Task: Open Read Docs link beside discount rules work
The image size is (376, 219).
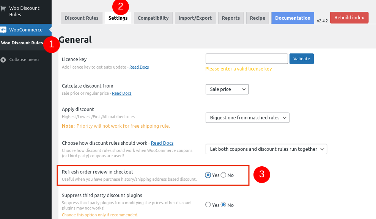Action: point(162,143)
